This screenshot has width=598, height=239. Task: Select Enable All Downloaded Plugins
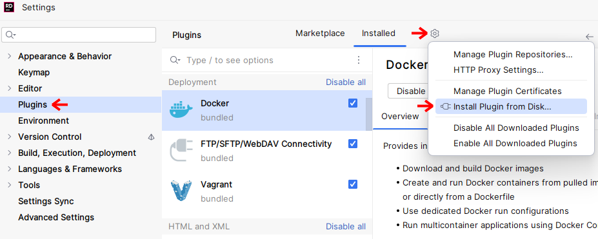click(x=515, y=144)
